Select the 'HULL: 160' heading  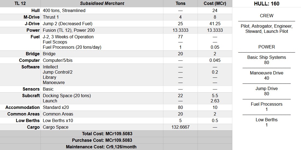[267, 4]
